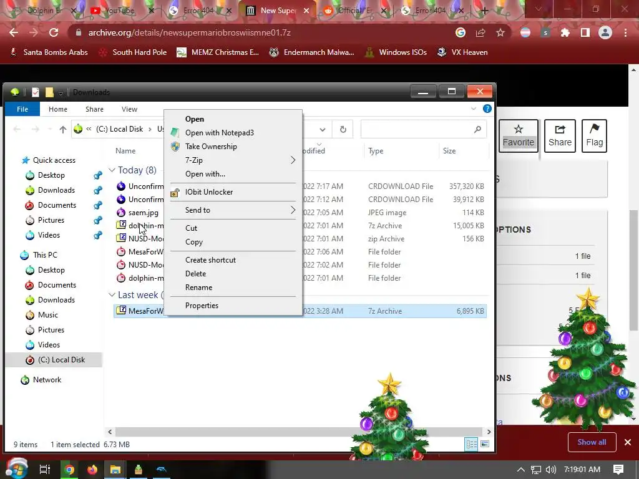Screen dimensions: 639x479
Task: Reload the archive.org page in Chrome
Action: click(x=54, y=32)
